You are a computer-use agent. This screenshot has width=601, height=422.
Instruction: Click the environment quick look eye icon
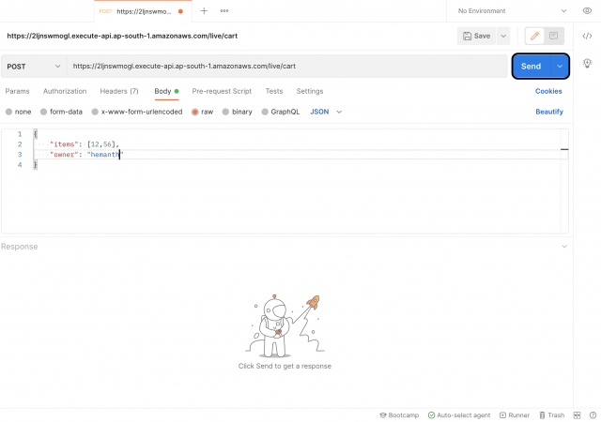(587, 10)
